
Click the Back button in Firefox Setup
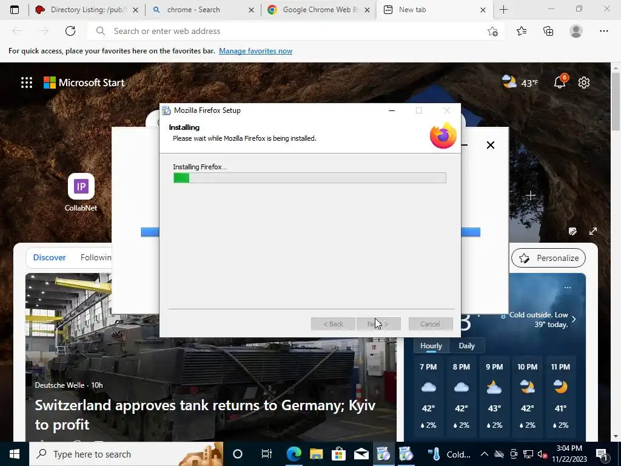(x=333, y=324)
